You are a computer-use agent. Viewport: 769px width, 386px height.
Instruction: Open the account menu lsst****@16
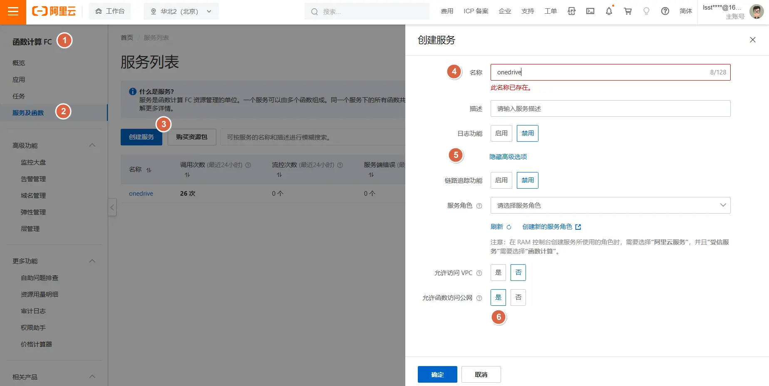coord(723,11)
